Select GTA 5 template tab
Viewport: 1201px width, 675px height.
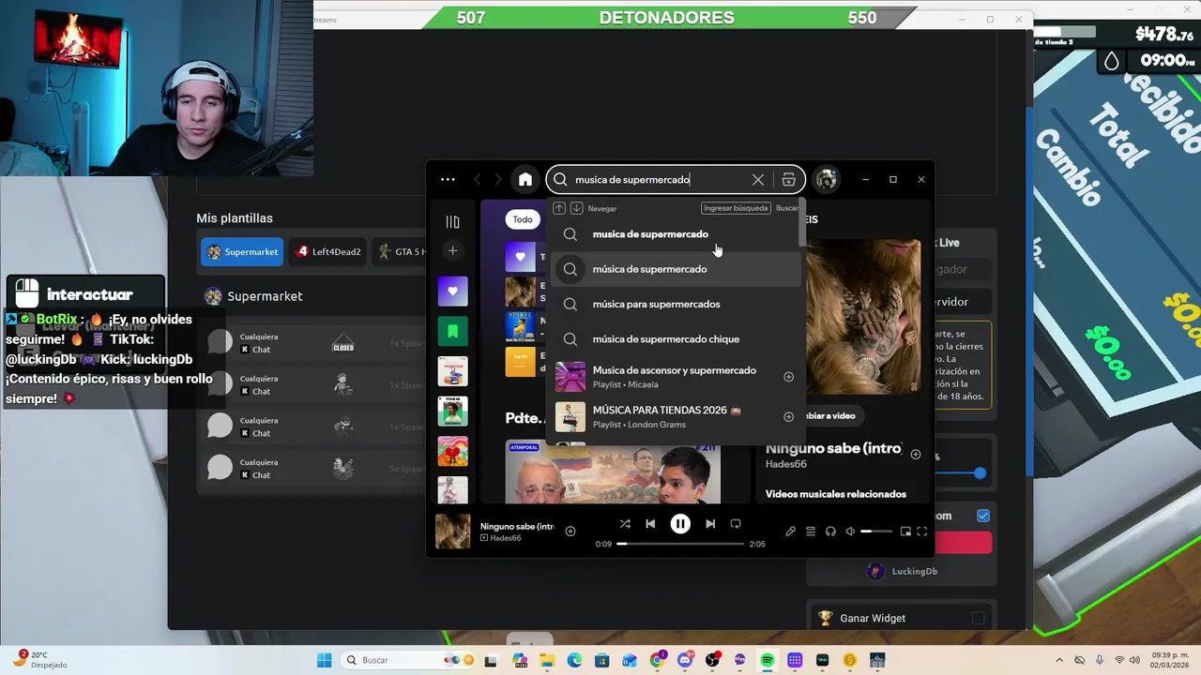401,251
